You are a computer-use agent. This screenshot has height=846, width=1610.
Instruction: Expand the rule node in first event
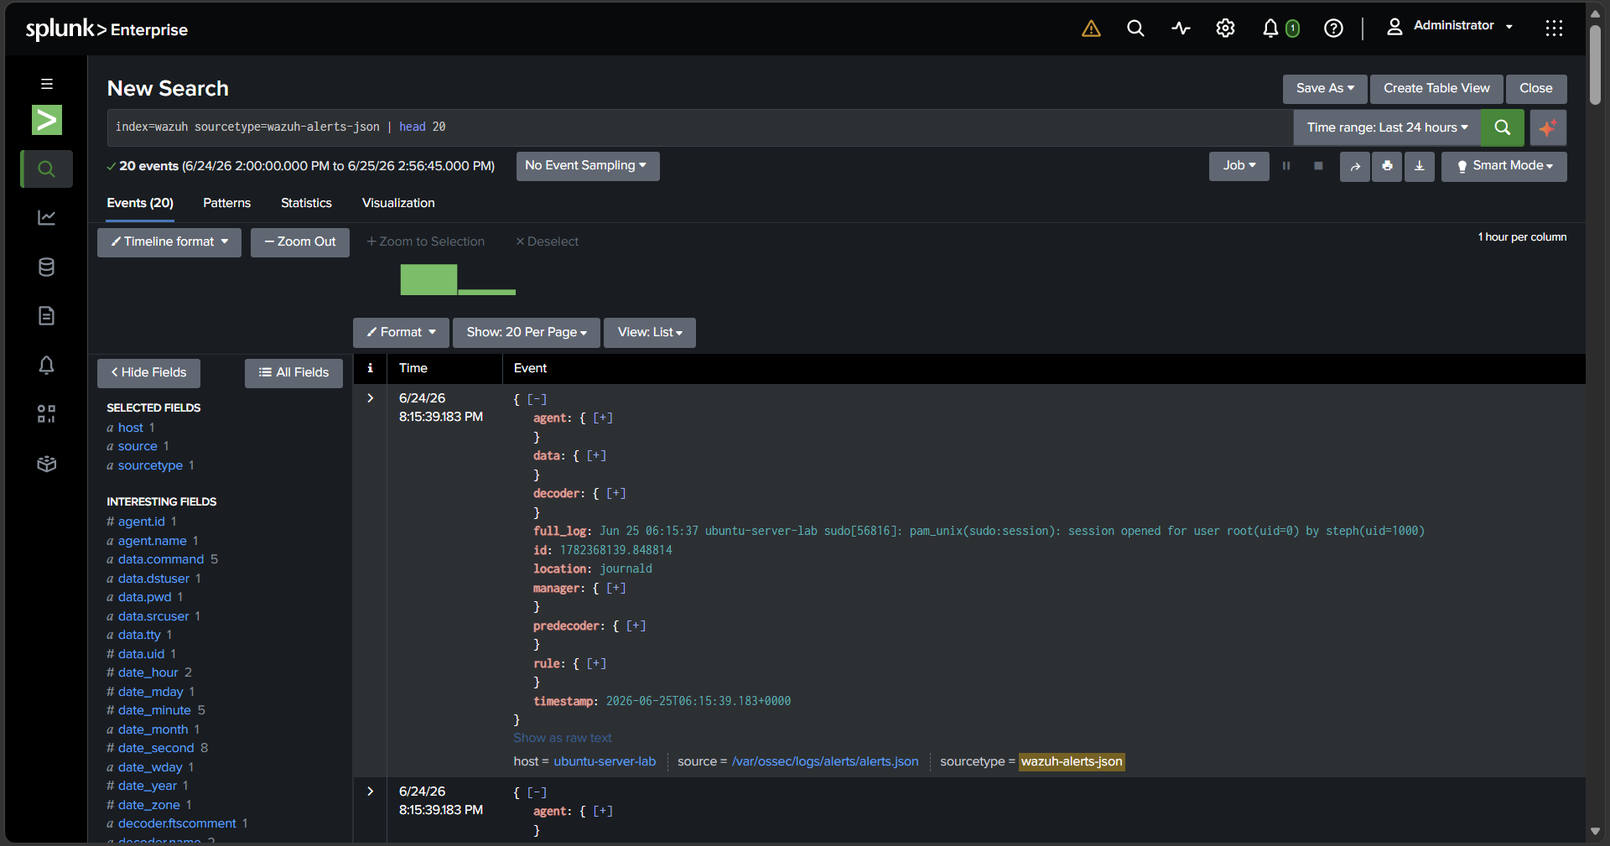click(596, 663)
